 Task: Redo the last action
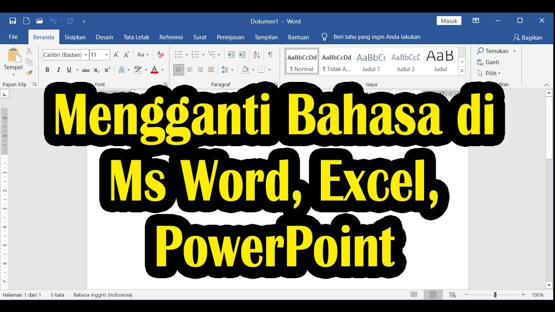point(70,21)
